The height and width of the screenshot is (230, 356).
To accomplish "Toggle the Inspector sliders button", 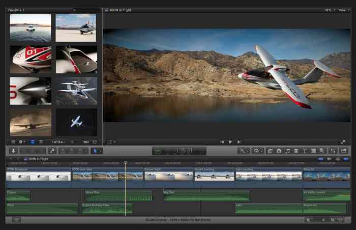I will (333, 151).
